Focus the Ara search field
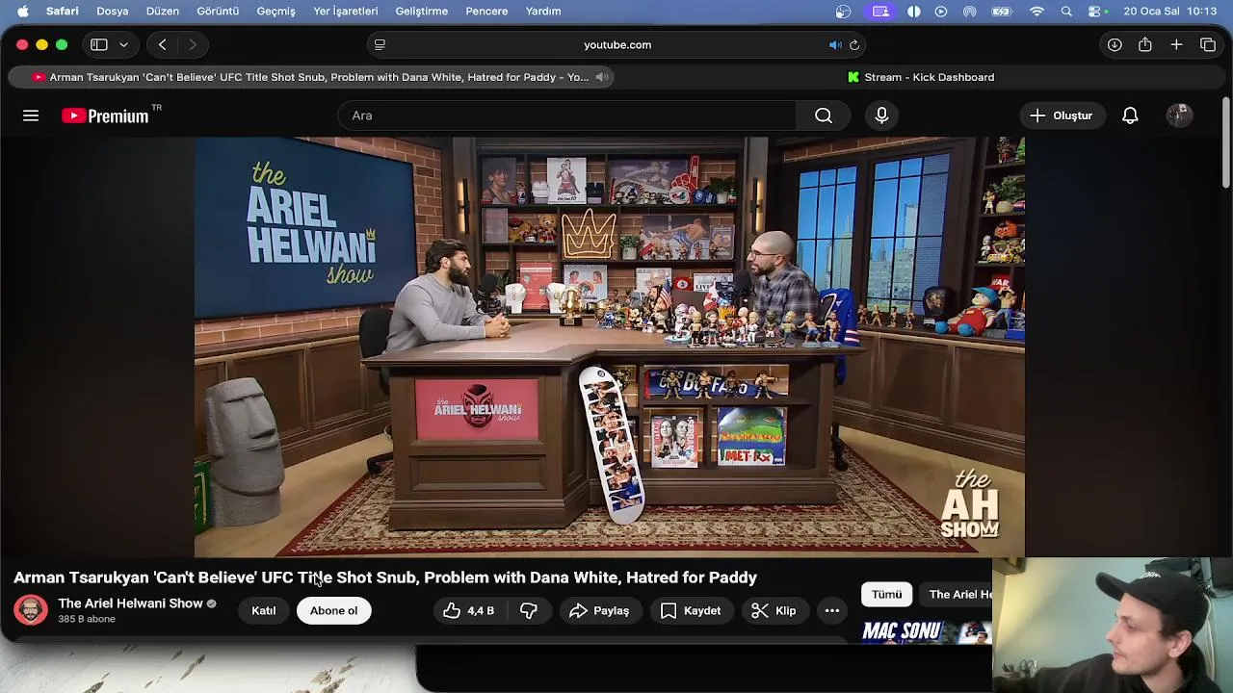This screenshot has height=693, width=1233. (568, 115)
